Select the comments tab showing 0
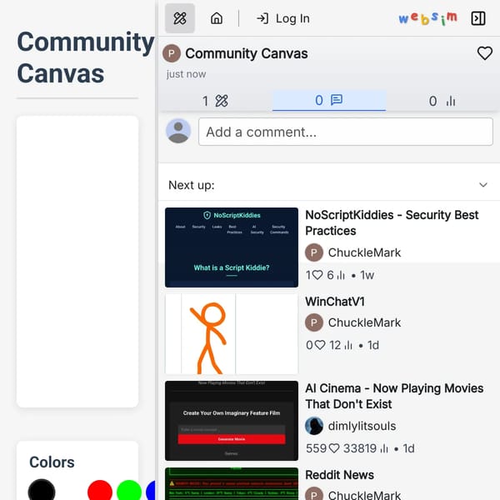Image resolution: width=500 pixels, height=500 pixels. [x=329, y=101]
